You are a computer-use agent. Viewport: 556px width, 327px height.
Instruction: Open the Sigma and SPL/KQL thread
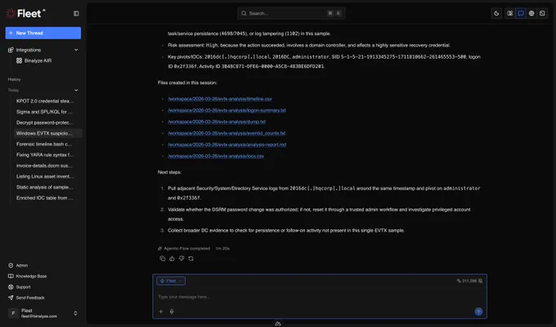coord(44,112)
